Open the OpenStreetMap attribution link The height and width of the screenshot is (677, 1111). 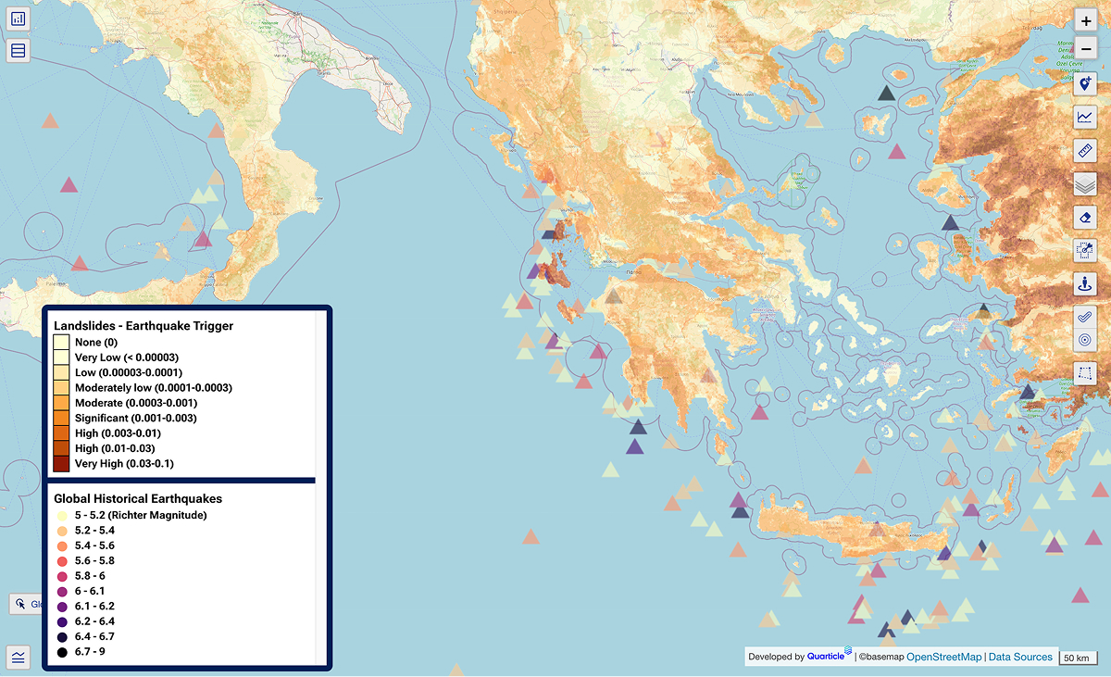tap(942, 656)
